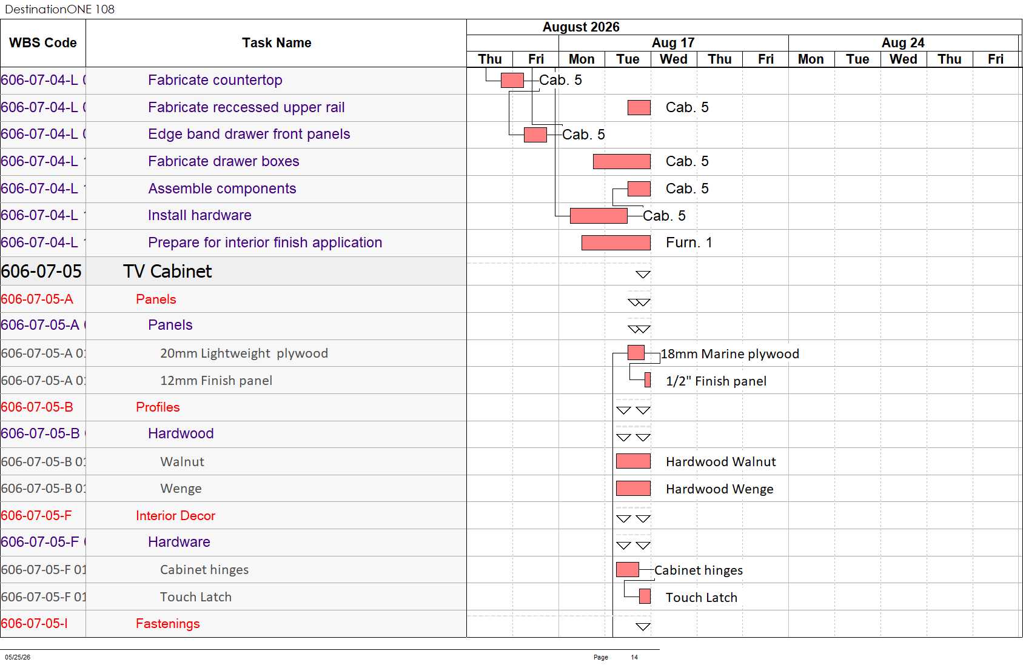
Task: Click the Wenge task name
Action: (x=181, y=489)
